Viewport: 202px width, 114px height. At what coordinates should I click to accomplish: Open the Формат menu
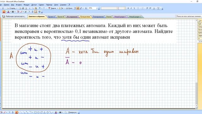pos(27,5)
